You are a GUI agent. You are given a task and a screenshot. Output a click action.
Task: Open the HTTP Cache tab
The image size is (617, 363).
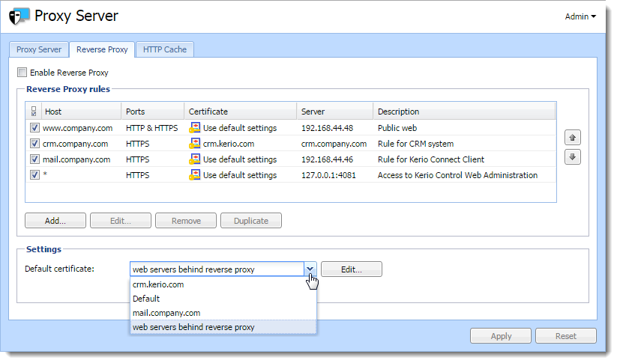[165, 49]
